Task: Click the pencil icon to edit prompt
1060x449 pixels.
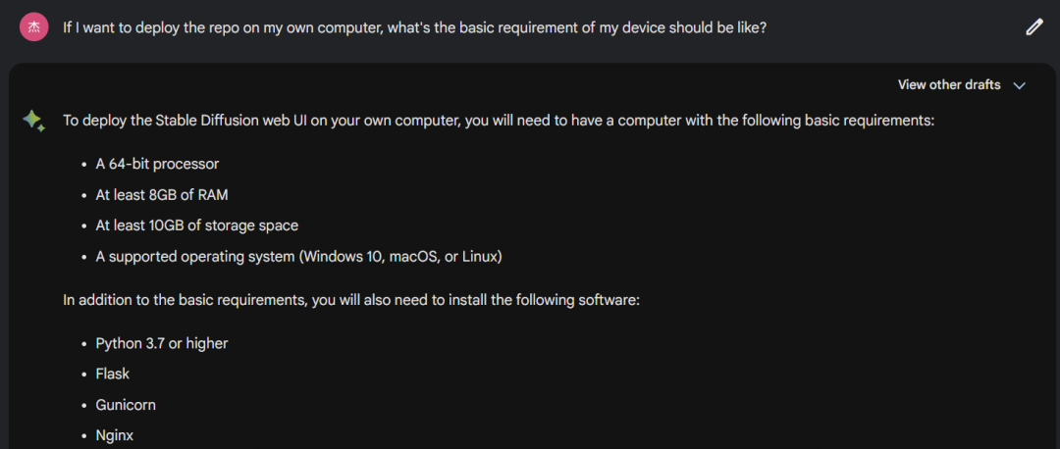Action: pos(1034,27)
